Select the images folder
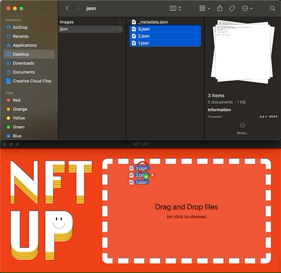 pos(90,22)
